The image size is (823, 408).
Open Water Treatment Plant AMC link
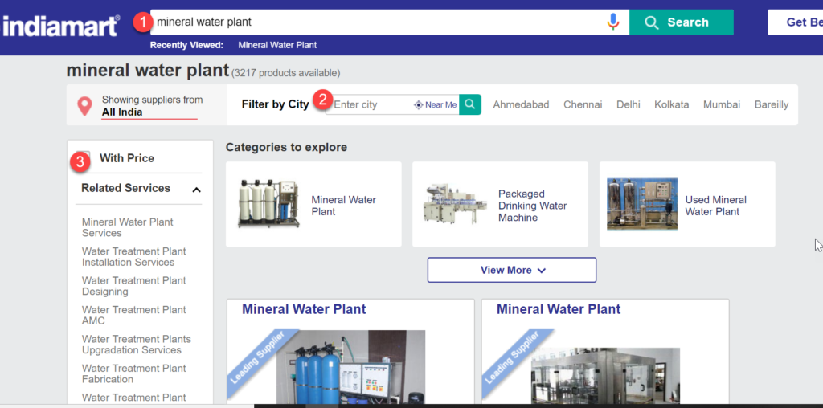(x=134, y=315)
